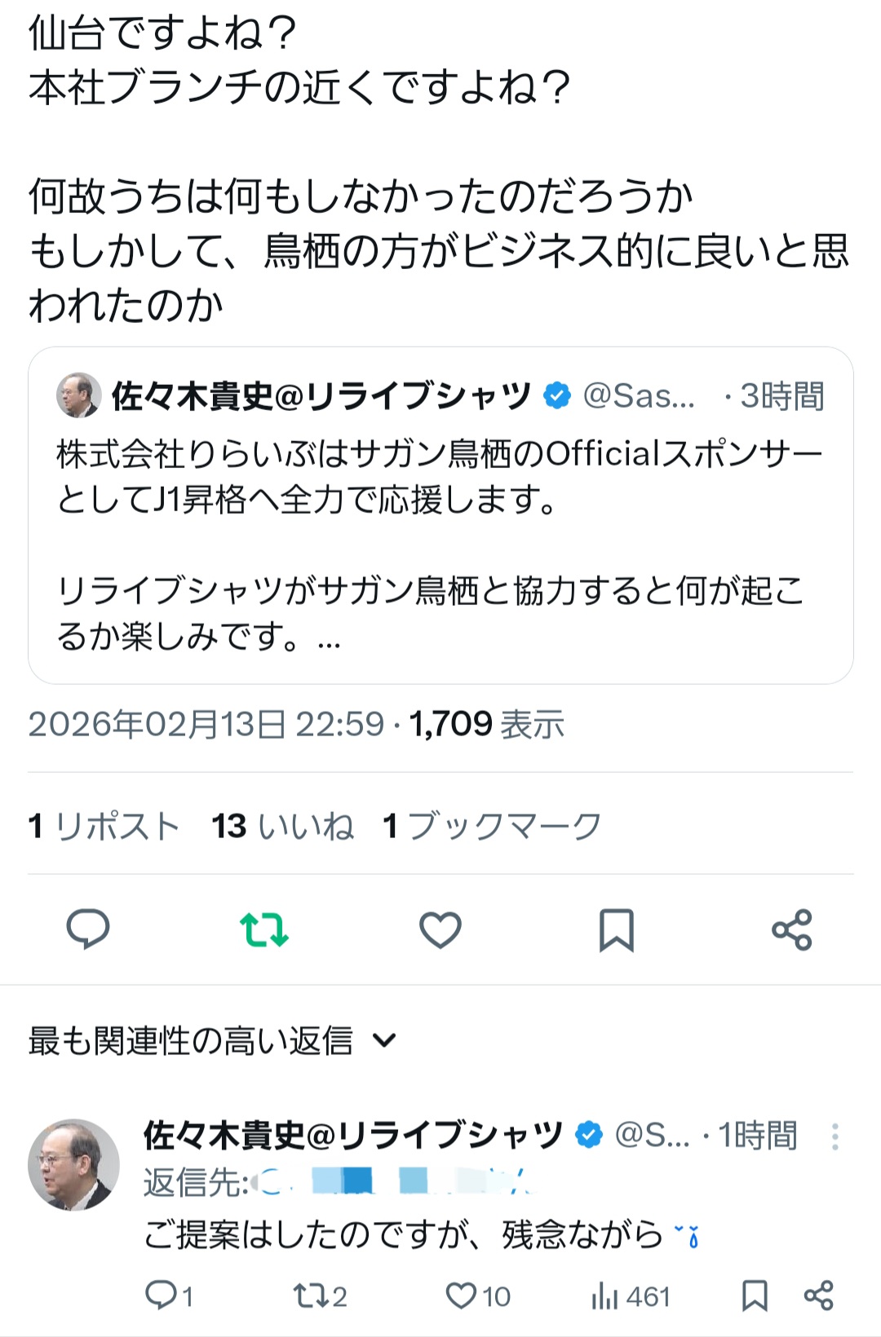The image size is (881, 1337).
Task: Repost 佐々木貴史's reply with 2 reposts
Action: (308, 1295)
